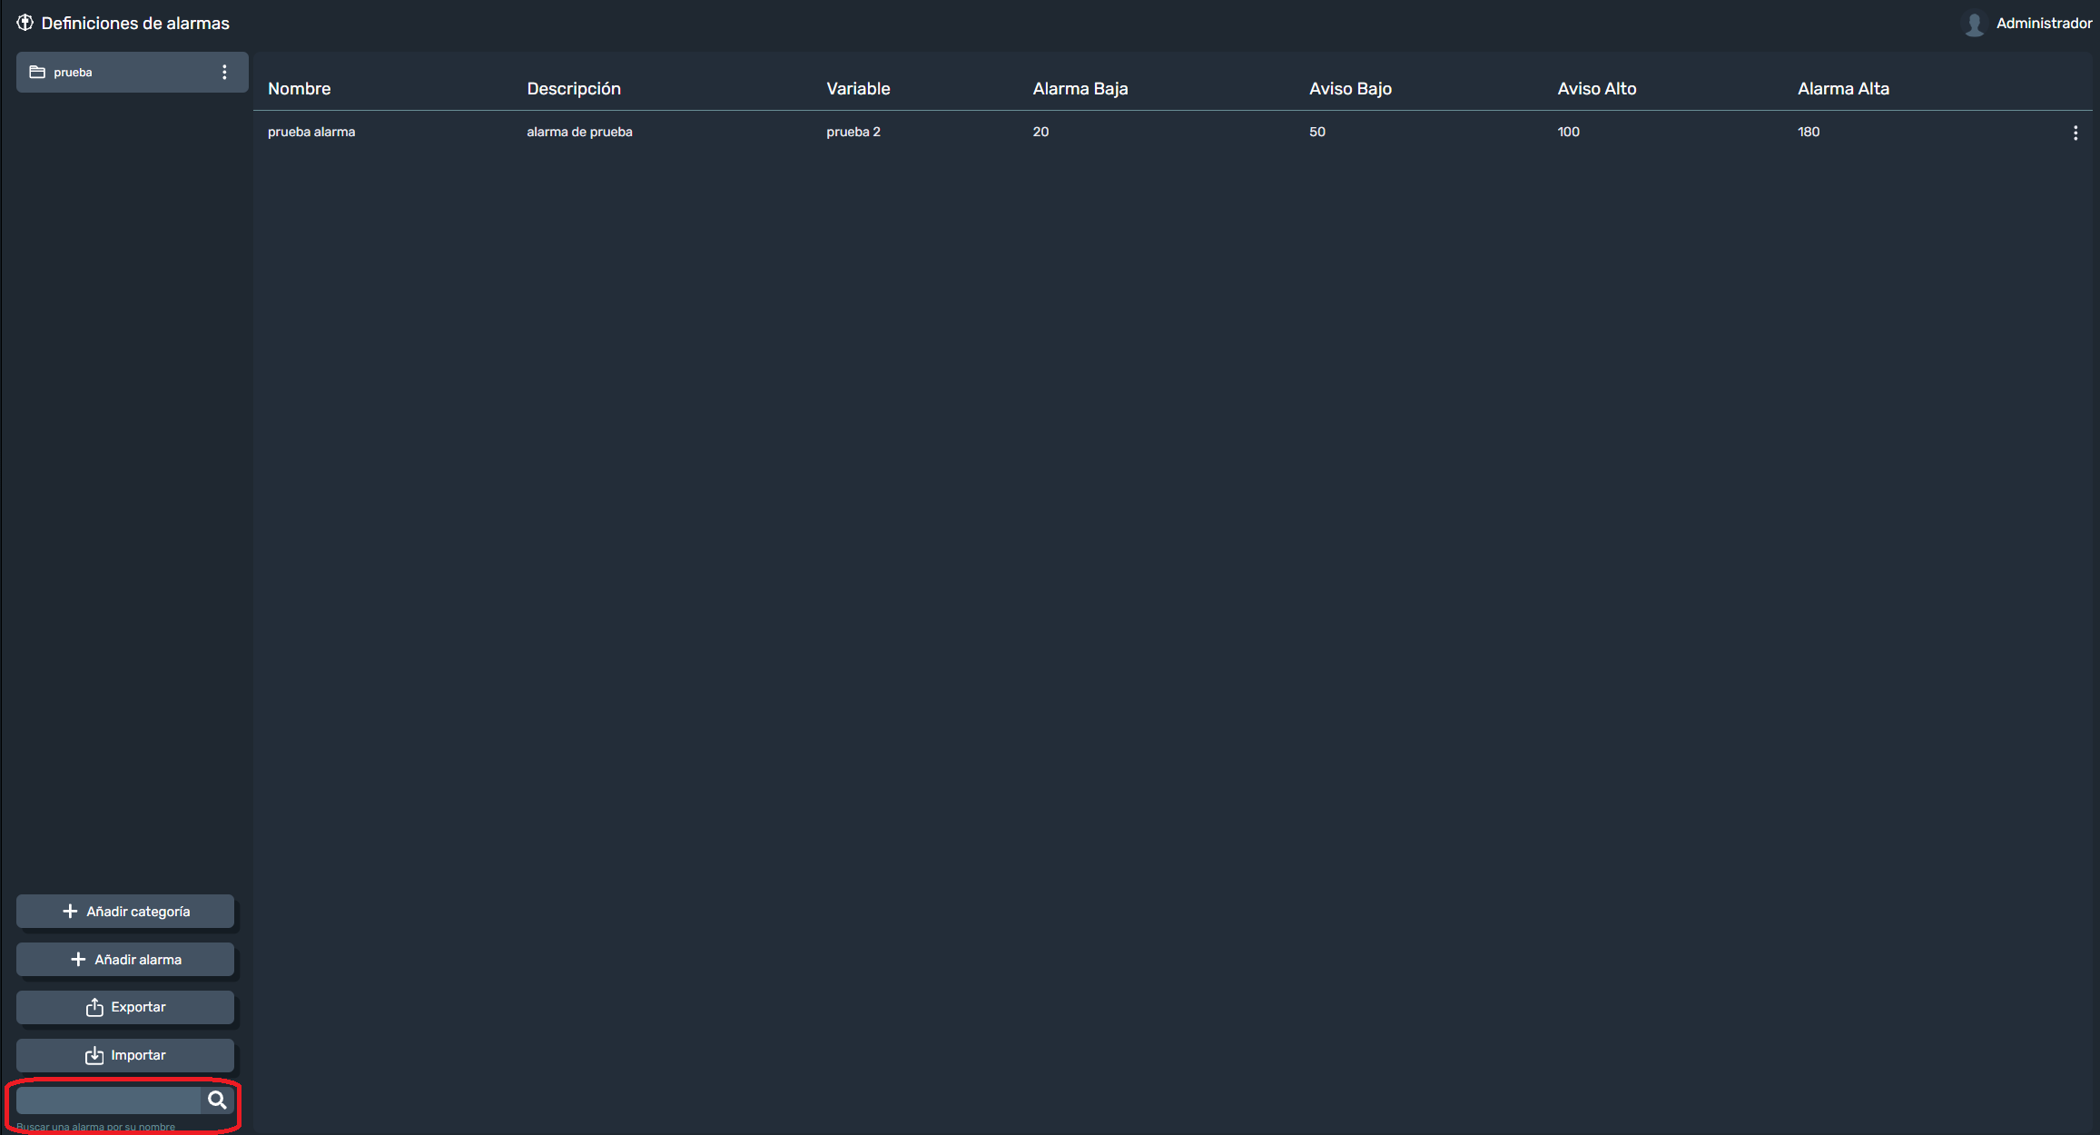Click the Descripción column header

click(574, 88)
